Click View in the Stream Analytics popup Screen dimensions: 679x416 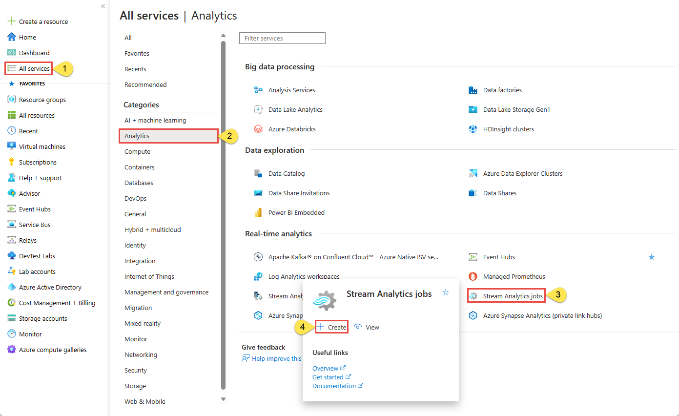pos(367,327)
